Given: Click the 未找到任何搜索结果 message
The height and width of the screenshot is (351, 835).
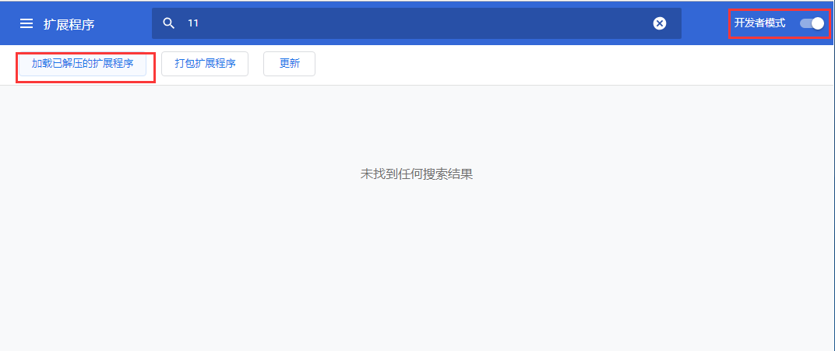Looking at the screenshot, I should pyautogui.click(x=417, y=174).
